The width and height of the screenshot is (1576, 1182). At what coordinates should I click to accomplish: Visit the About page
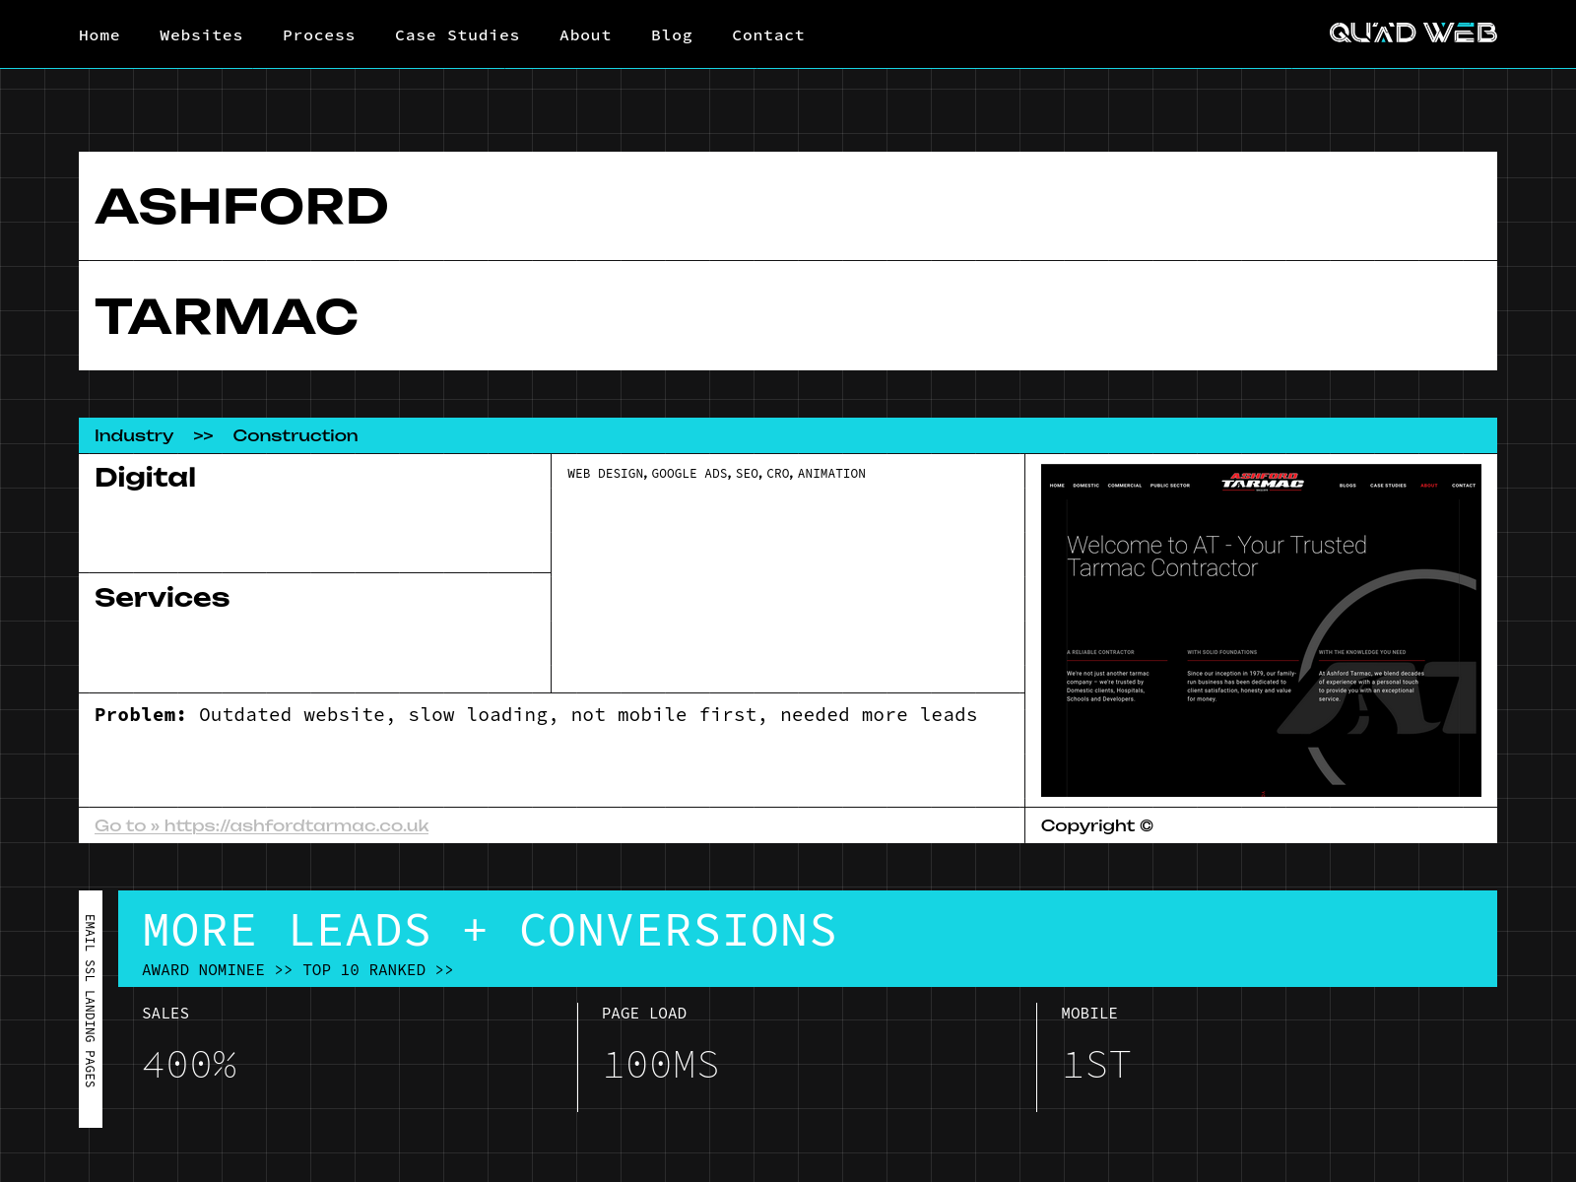[x=585, y=35]
